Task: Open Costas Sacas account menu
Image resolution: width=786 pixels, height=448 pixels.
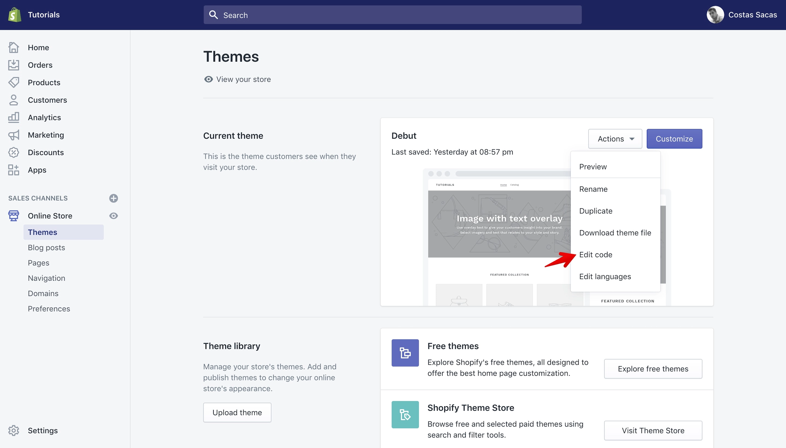Action: click(742, 15)
